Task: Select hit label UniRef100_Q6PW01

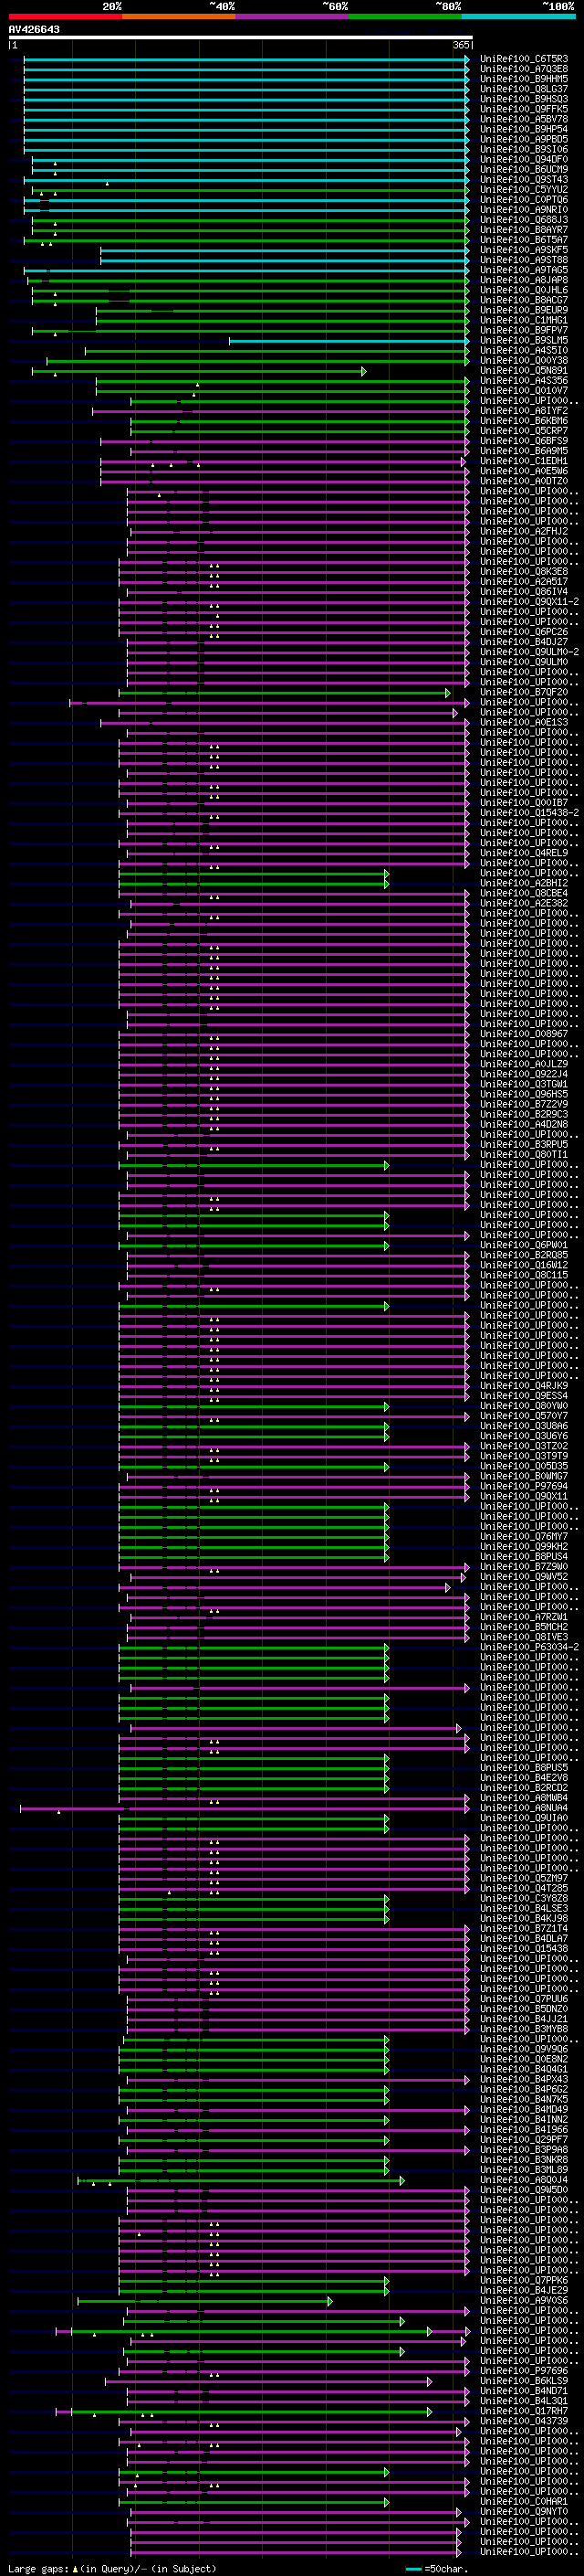Action: click(x=524, y=1246)
